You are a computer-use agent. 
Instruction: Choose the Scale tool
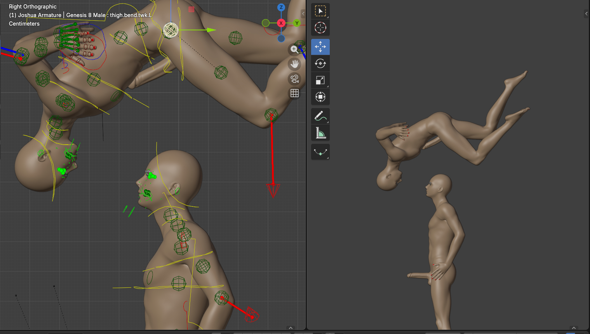click(x=320, y=80)
